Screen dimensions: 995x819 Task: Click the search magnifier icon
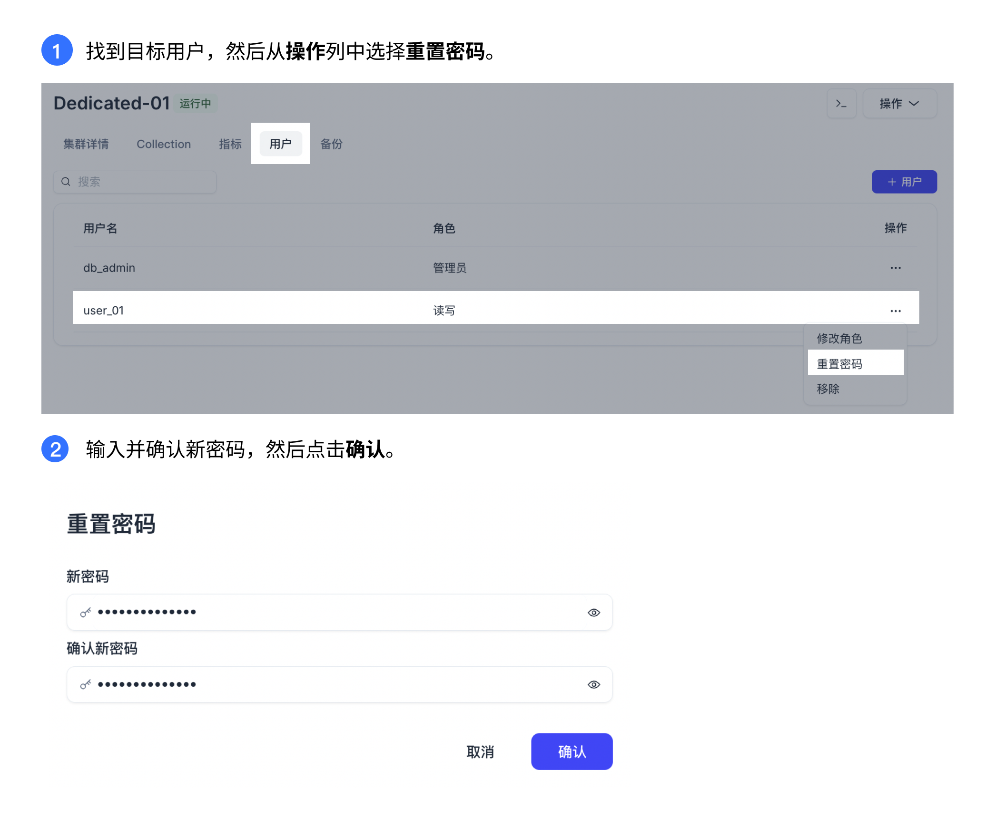(66, 181)
